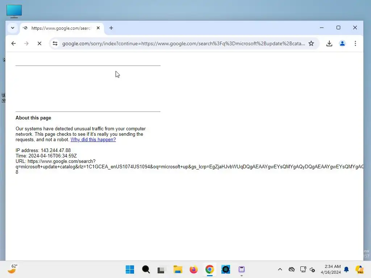This screenshot has width=371, height=278.
Task: Select the Time 2024-04-16T06:34:59Z text
Action: [x=46, y=156]
